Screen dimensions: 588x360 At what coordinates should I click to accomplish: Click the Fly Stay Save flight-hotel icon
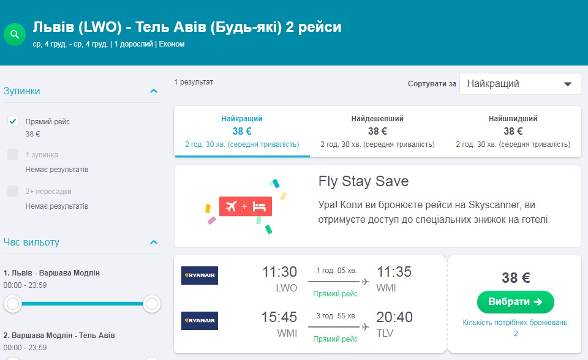pyautogui.click(x=245, y=206)
